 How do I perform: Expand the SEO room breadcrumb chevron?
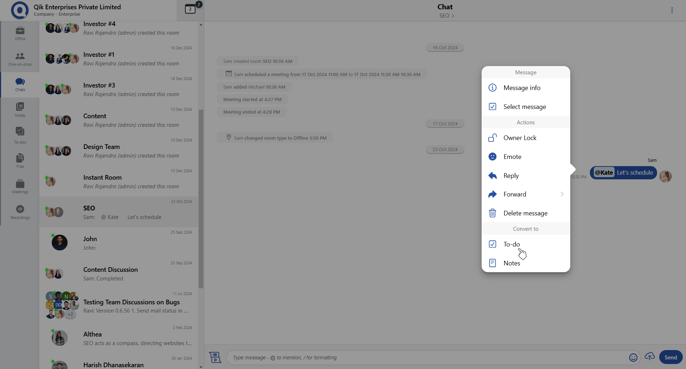pos(453,16)
